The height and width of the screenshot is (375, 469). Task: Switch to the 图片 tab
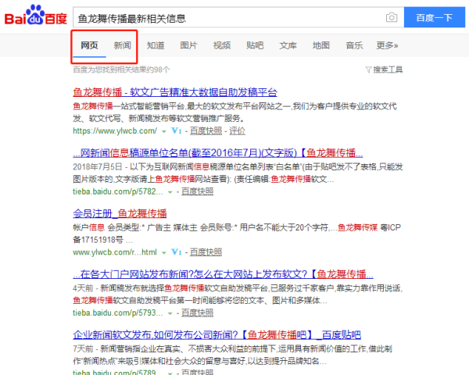[x=188, y=45]
